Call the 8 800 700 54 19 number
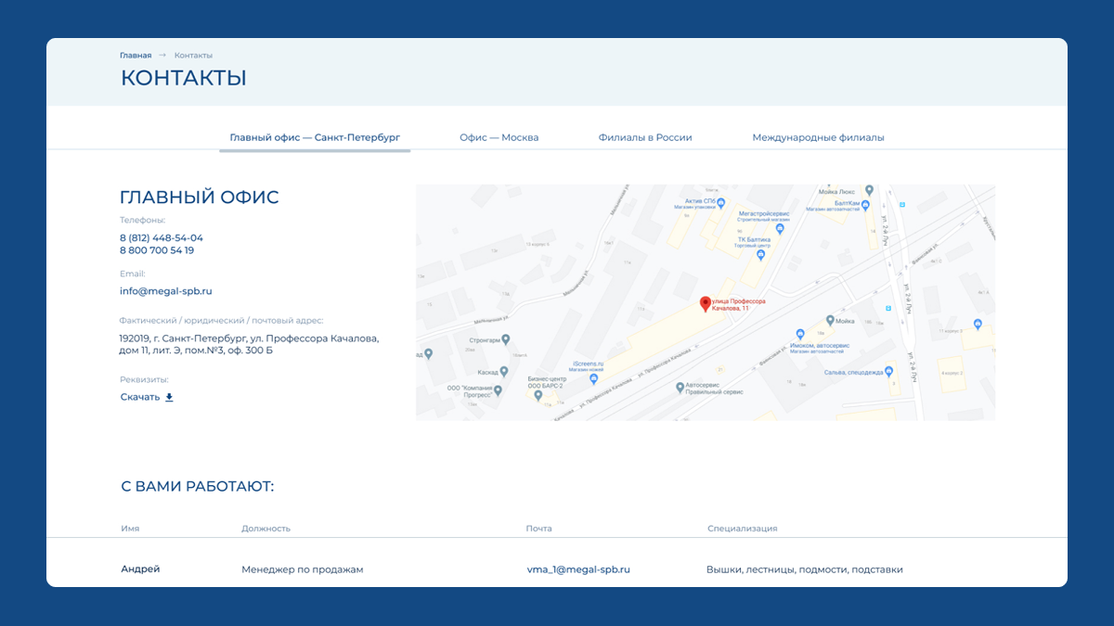The height and width of the screenshot is (626, 1114). [x=157, y=250]
